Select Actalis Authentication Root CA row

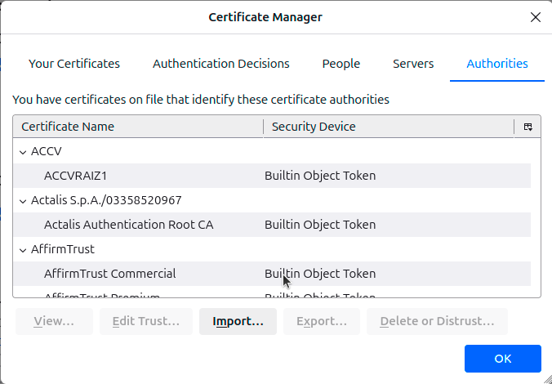click(x=272, y=225)
